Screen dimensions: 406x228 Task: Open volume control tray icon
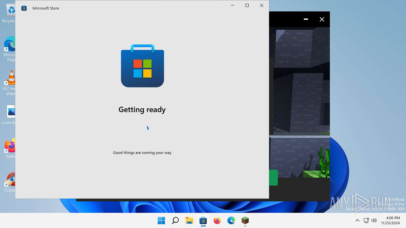pos(374,220)
